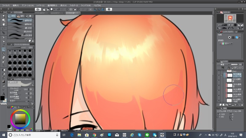
Task: Click the Navigator preview thumbnail
Action: point(230,18)
